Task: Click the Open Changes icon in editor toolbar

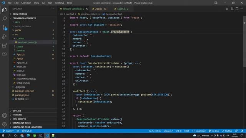Action: pos(232,9)
